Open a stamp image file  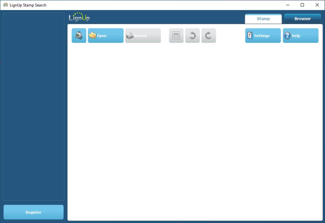click(x=105, y=36)
